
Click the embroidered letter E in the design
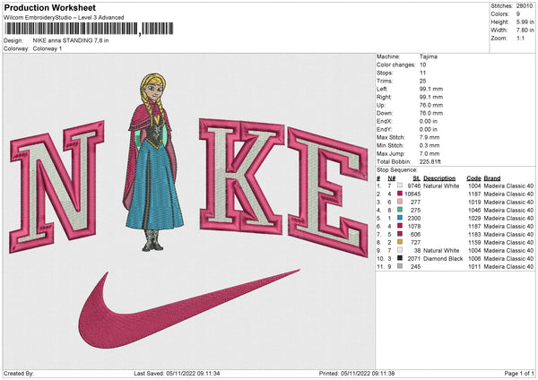pos(327,192)
